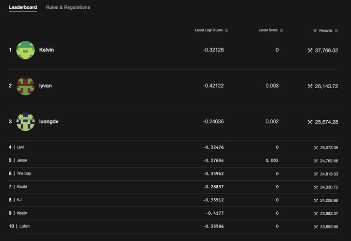Select the Leaderboard tab
The width and height of the screenshot is (351, 241).
(x=23, y=7)
